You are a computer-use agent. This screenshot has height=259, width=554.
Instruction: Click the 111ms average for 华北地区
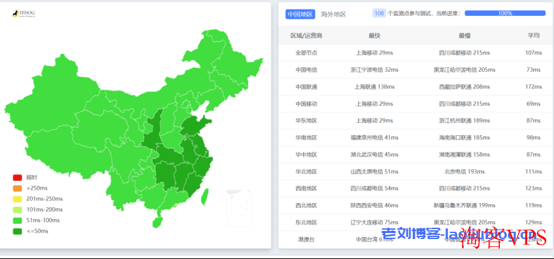coord(533,172)
